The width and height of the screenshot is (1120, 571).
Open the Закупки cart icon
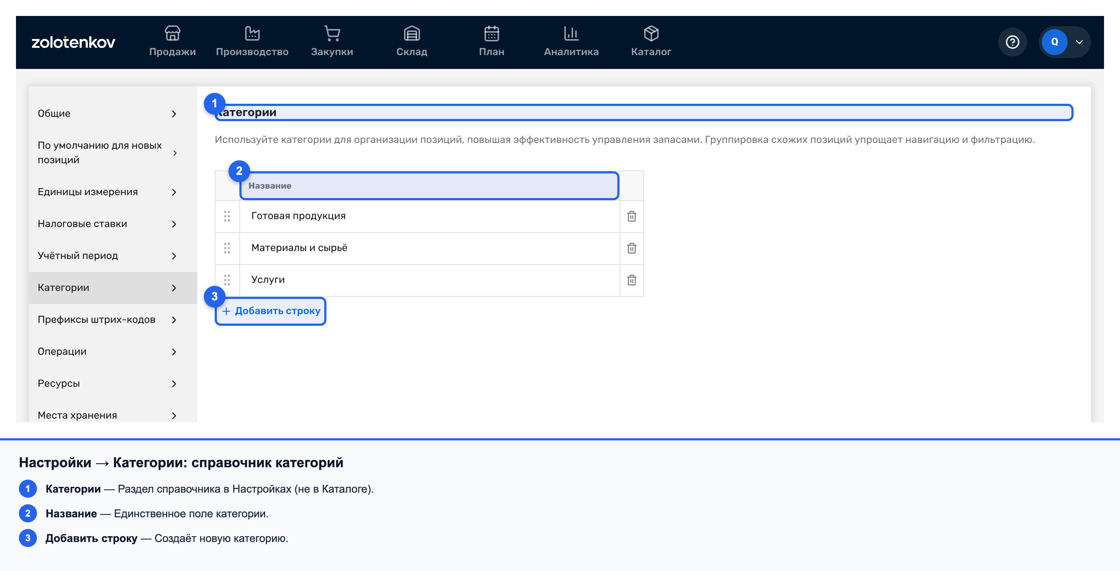pyautogui.click(x=332, y=33)
